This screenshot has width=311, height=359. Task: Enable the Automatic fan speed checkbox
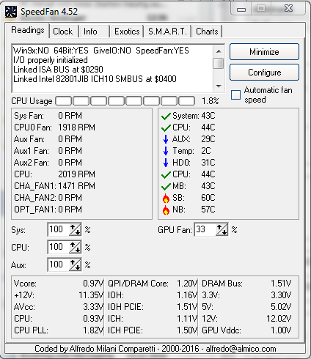point(235,95)
